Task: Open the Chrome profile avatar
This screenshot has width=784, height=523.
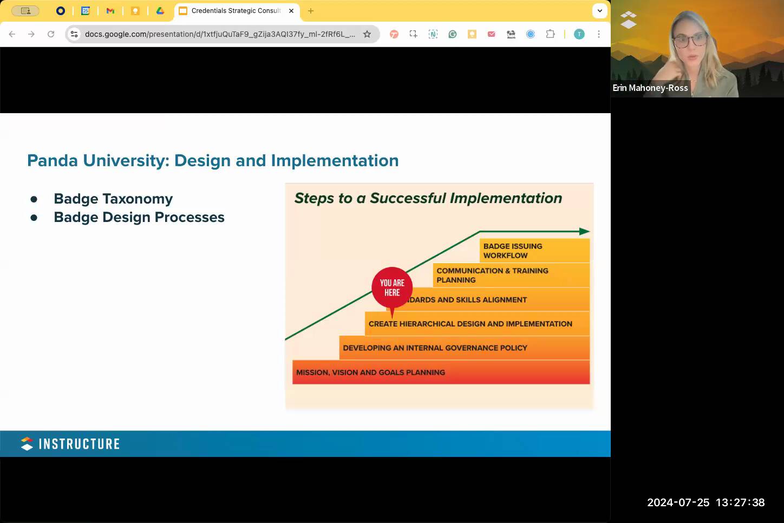Action: [x=579, y=34]
